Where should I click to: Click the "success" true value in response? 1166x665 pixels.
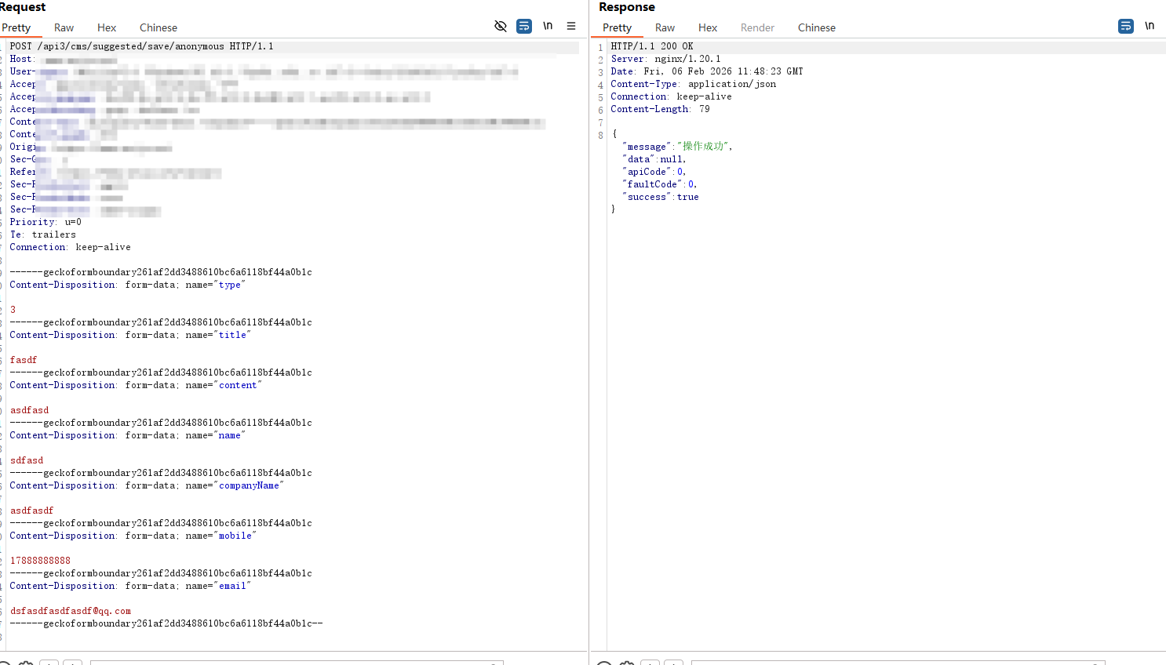(x=687, y=197)
